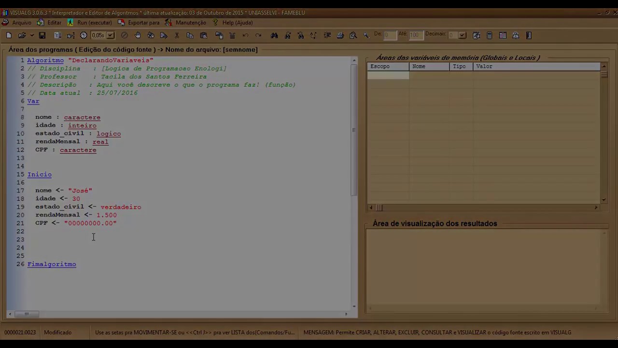Click the open hand breakpoint icon
The image size is (618, 348).
point(138,35)
